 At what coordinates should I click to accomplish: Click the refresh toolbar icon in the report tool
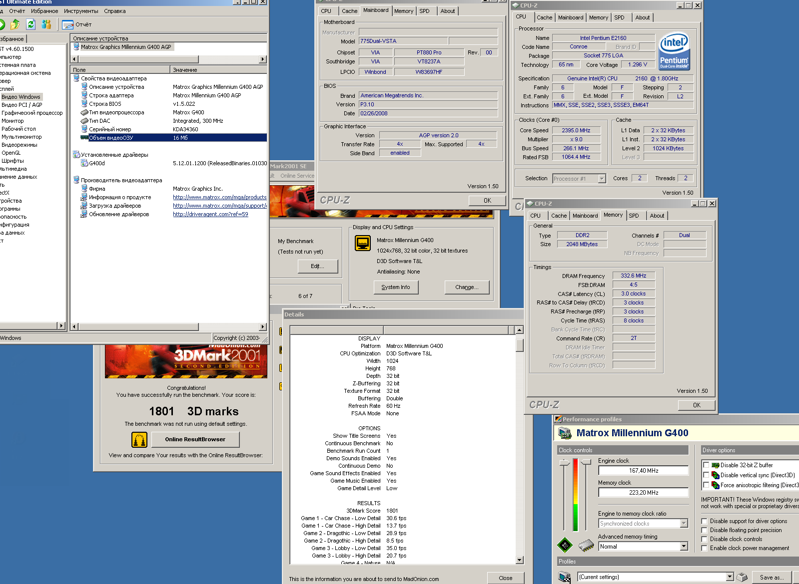(31, 24)
